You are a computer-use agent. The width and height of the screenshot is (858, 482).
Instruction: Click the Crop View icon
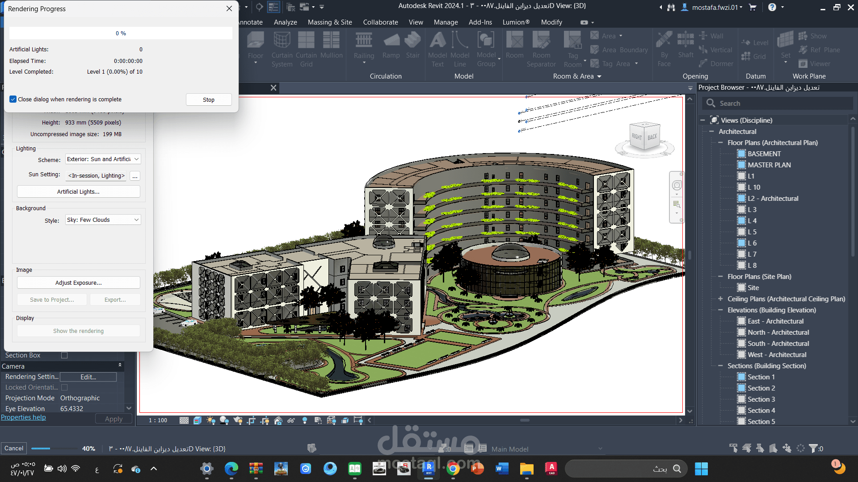[x=251, y=420]
